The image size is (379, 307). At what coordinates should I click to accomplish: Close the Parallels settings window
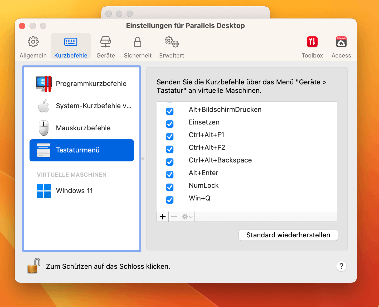[x=22, y=26]
